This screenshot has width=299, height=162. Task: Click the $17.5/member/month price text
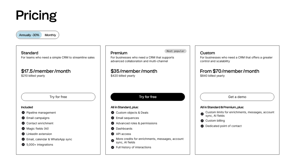click(x=46, y=71)
